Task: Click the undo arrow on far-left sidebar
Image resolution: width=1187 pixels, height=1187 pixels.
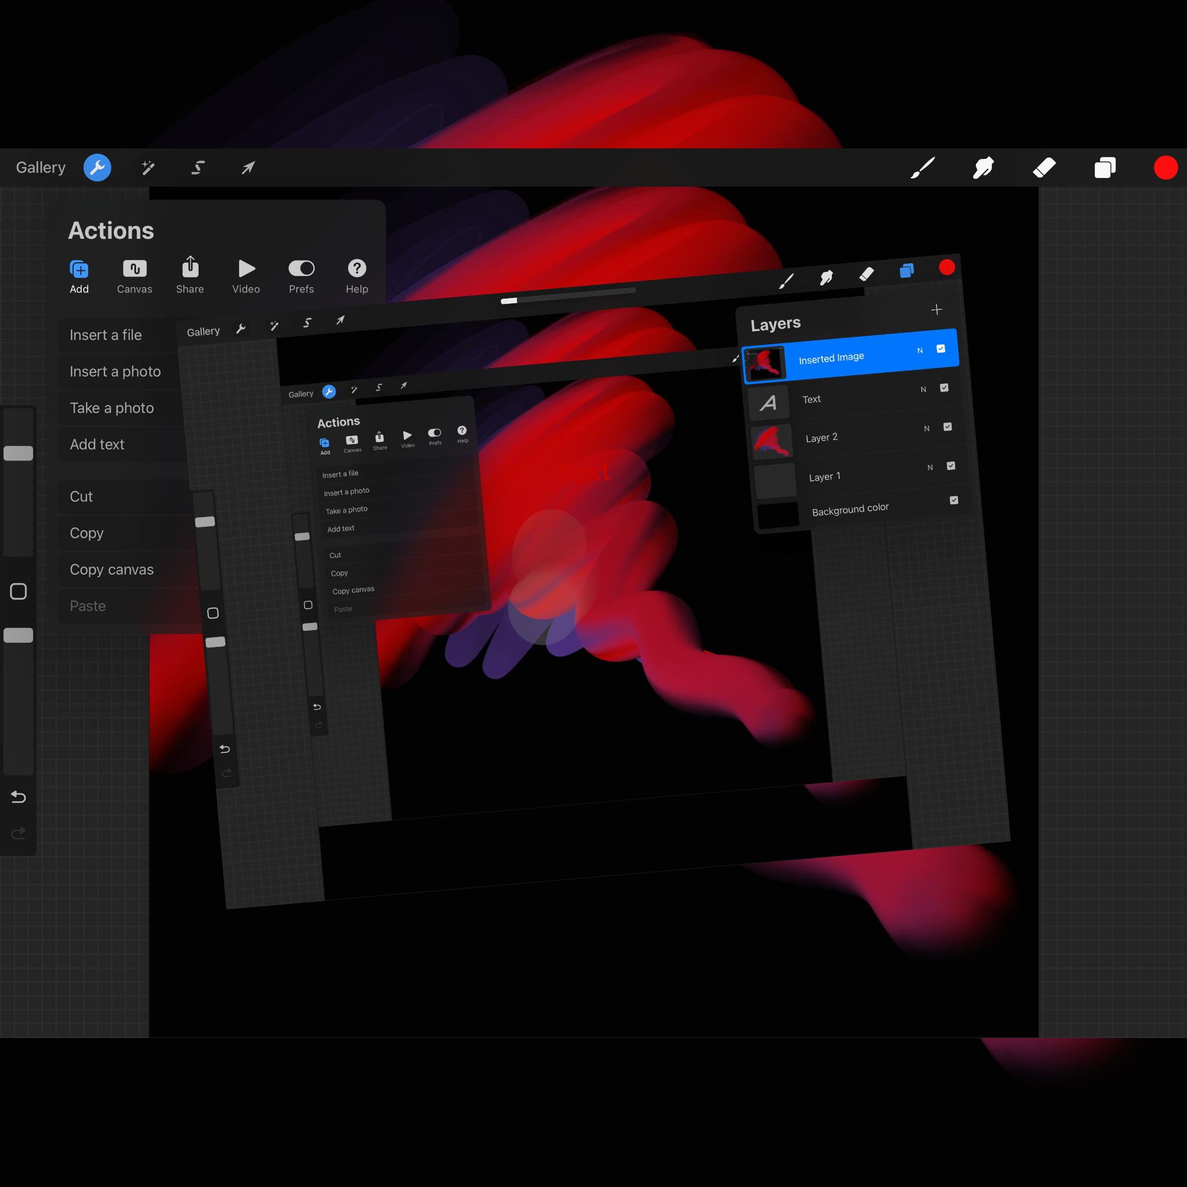Action: coord(19,797)
